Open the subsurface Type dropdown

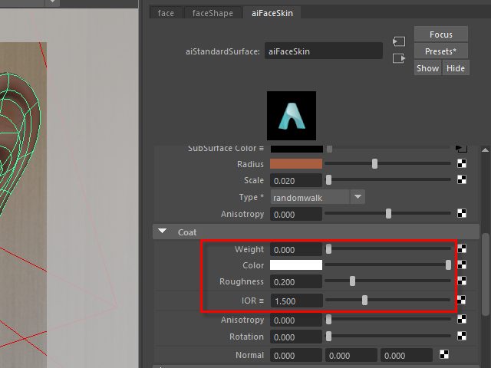(358, 197)
